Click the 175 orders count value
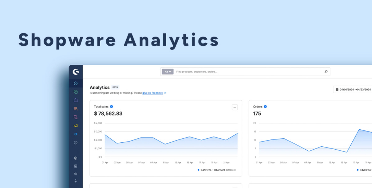 (257, 114)
